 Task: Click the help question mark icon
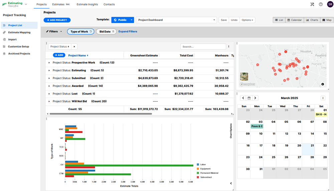point(321,4)
